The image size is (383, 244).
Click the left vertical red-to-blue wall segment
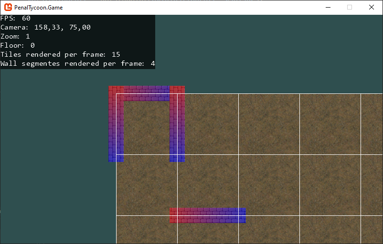(116, 124)
